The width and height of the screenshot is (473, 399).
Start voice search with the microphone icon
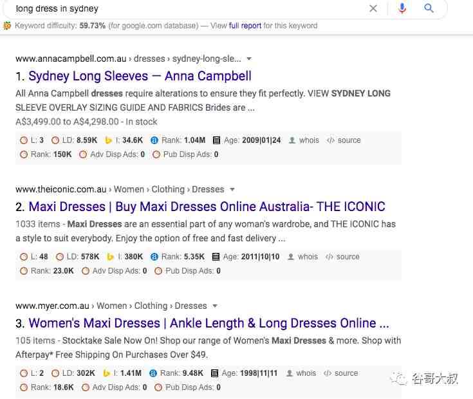[x=402, y=8]
